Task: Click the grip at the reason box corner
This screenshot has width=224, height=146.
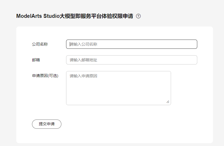Action: click(x=168, y=102)
